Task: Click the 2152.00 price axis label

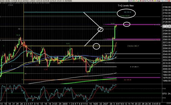Action: point(167,13)
